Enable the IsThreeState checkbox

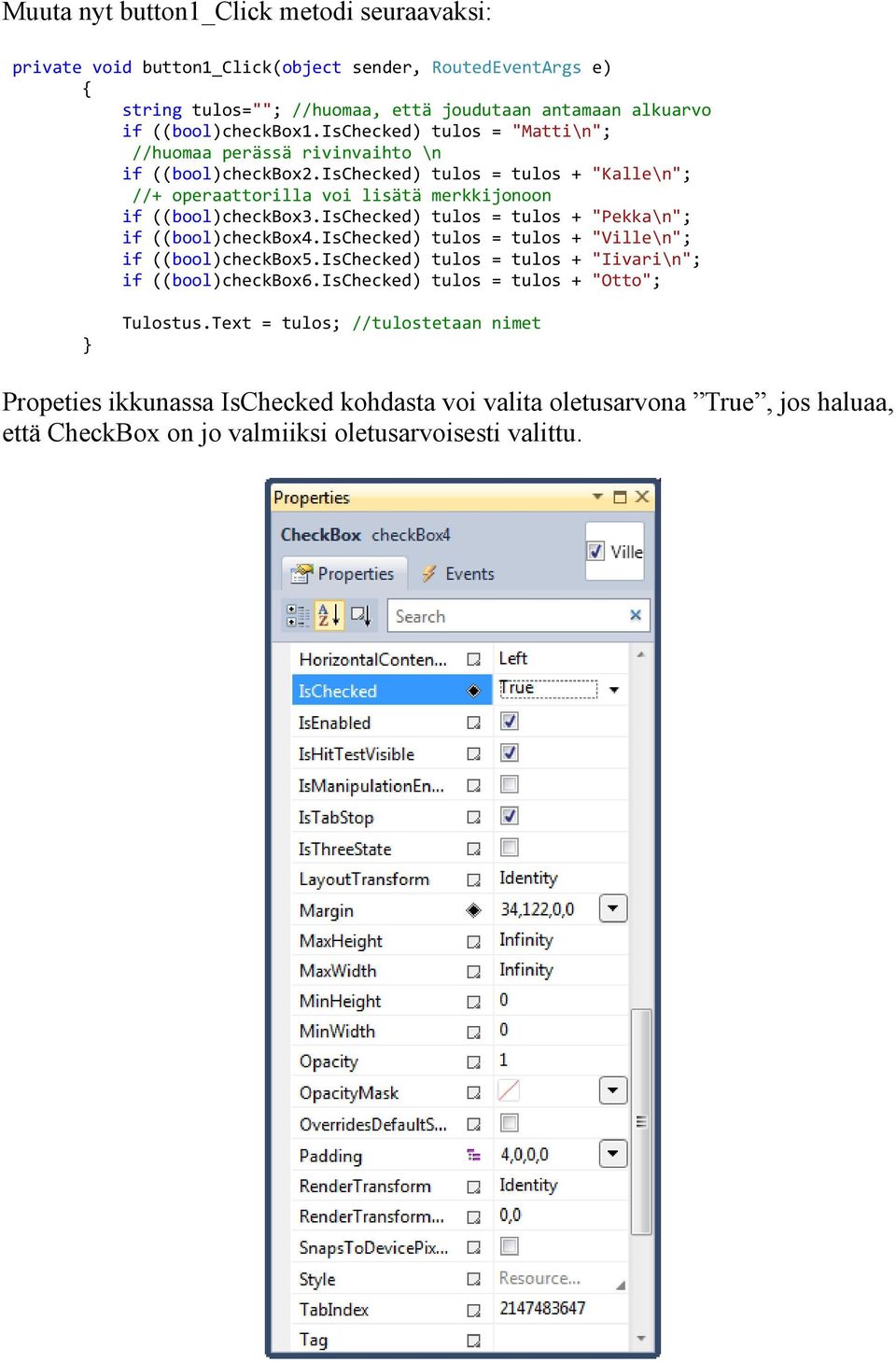(x=510, y=848)
